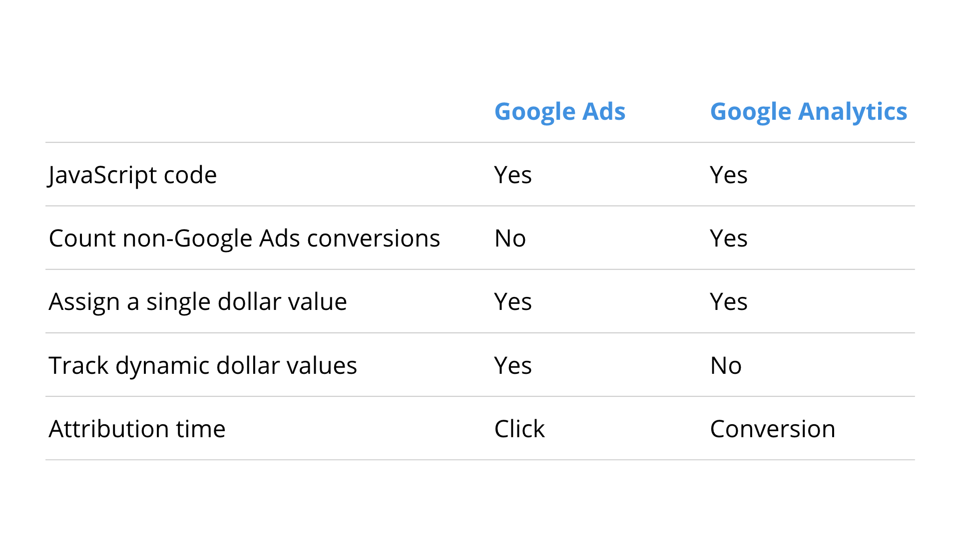The width and height of the screenshot is (959, 539).
Task: Click the Click value in Attribution time row
Action: pyautogui.click(x=519, y=429)
